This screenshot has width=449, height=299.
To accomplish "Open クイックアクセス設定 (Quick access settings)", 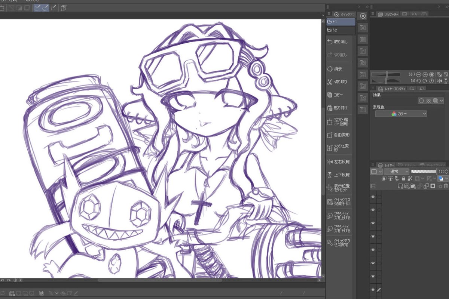I will [339, 243].
